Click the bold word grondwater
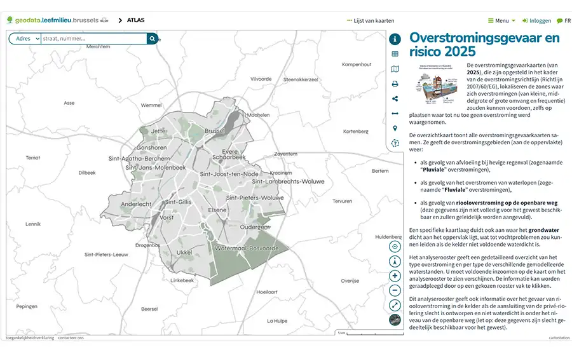572x352 pixels. (543, 230)
